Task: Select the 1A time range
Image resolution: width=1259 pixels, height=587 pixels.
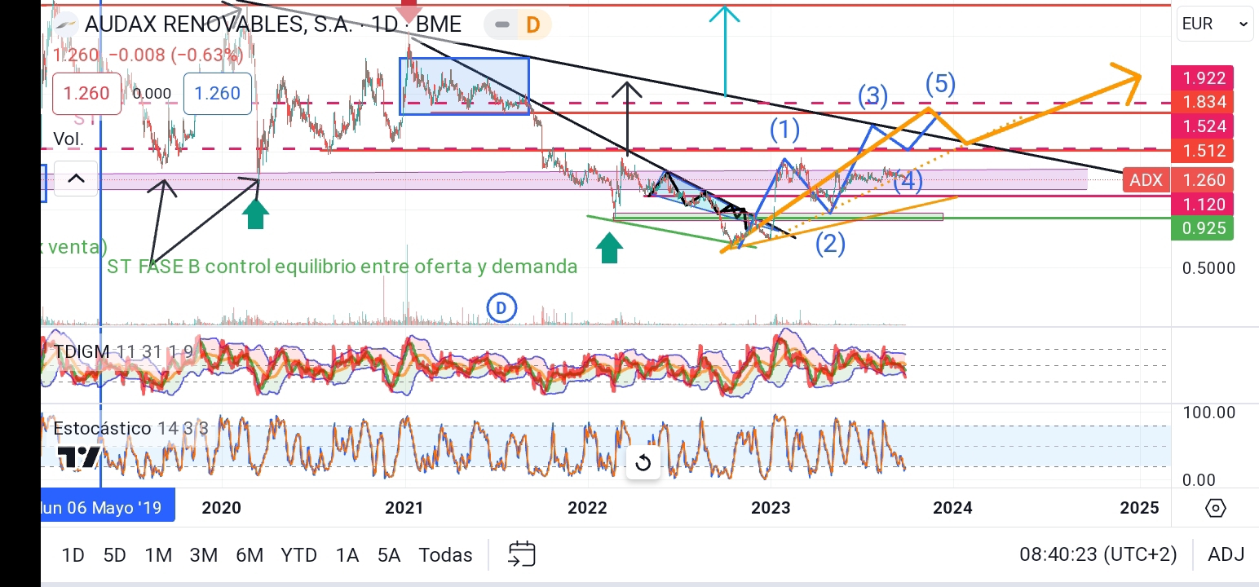Action: (x=347, y=555)
